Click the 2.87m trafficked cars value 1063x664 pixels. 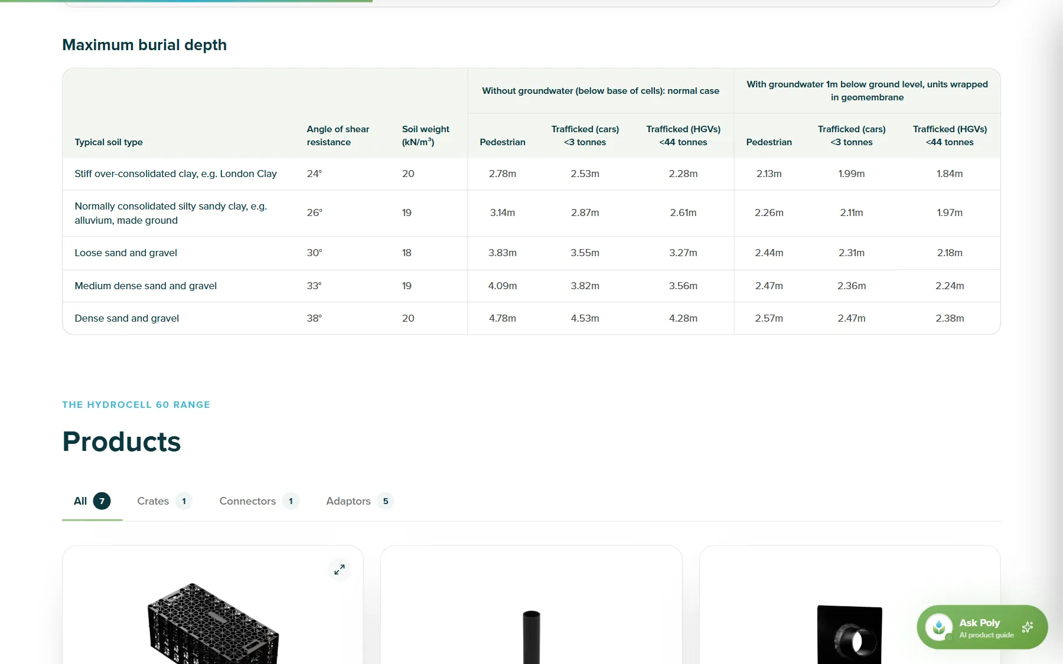coord(585,212)
